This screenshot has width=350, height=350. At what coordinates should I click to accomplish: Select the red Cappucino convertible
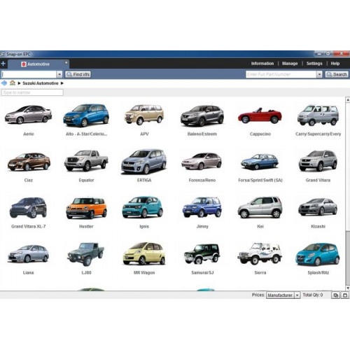coord(260,115)
